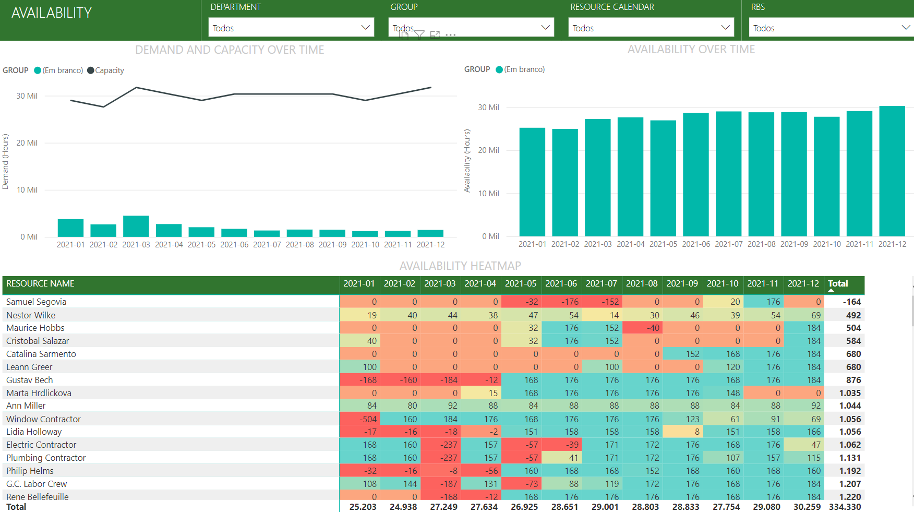
Task: Select the Plumbing Contractor row name
Action: click(x=46, y=458)
